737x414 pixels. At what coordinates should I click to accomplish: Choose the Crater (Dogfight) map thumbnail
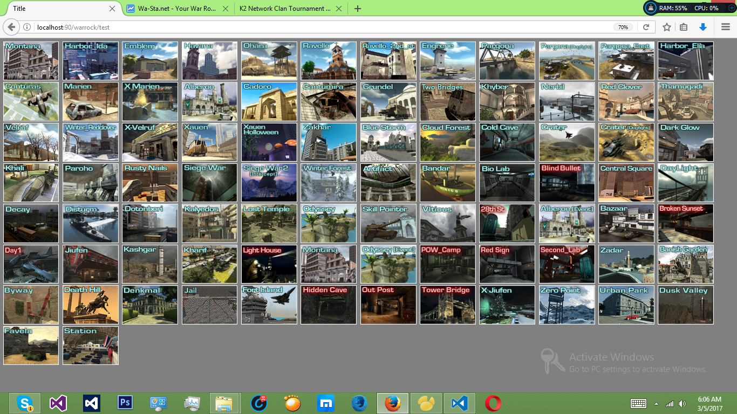[x=626, y=142]
